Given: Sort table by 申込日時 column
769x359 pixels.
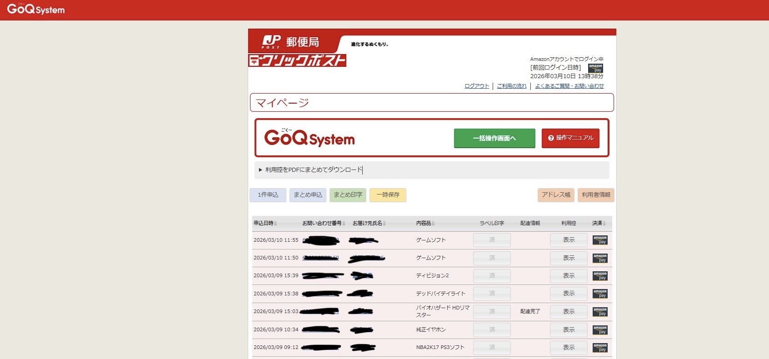Looking at the screenshot, I should pyautogui.click(x=265, y=223).
